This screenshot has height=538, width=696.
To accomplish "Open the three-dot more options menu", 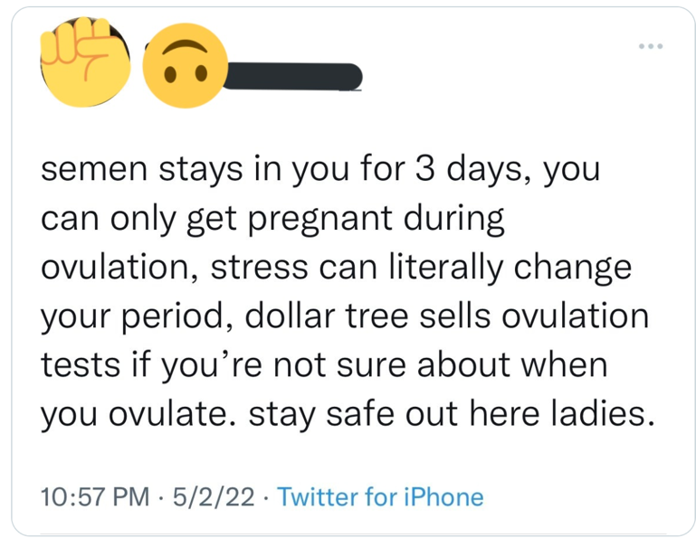I will [650, 45].
